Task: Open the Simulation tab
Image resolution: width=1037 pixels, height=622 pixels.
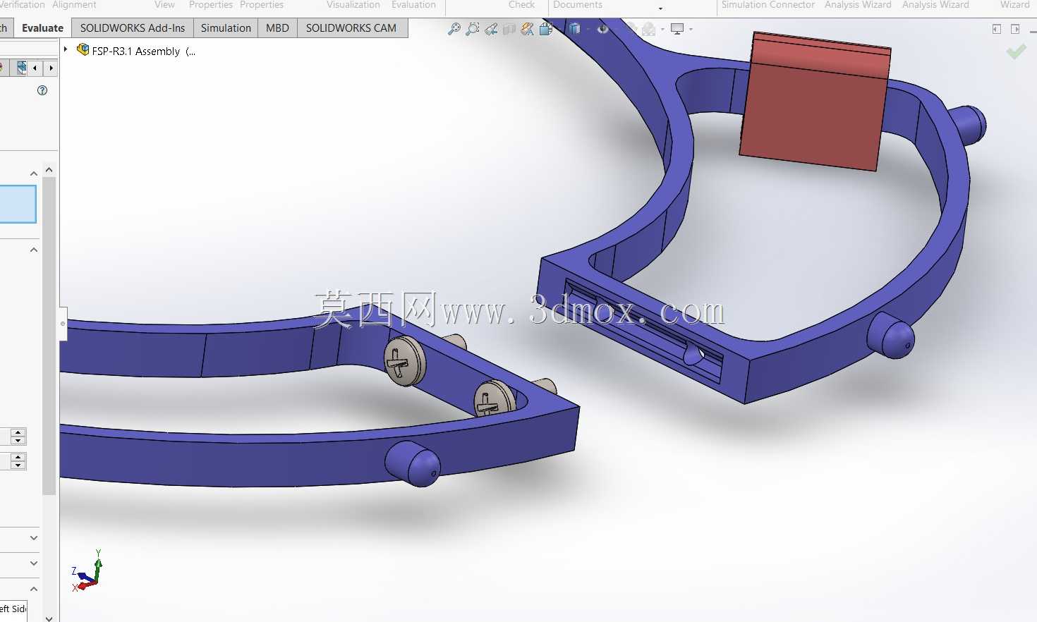Action: 226,28
